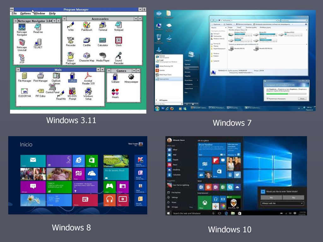Open File Explorer in Windows 10 Start menu
This screenshot has width=323, height=242.
tap(174, 193)
